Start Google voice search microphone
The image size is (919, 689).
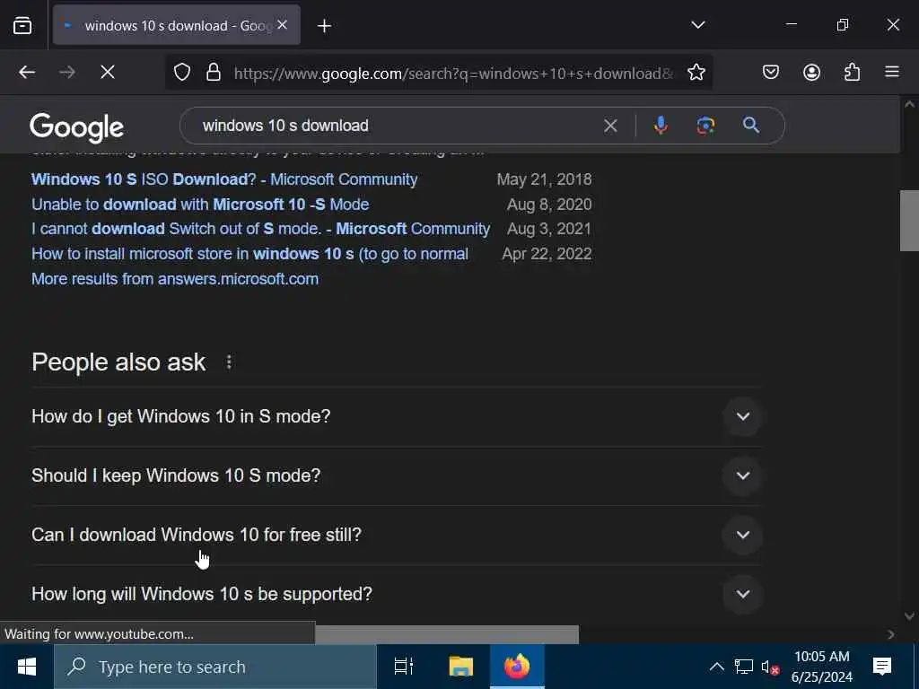[x=661, y=126]
